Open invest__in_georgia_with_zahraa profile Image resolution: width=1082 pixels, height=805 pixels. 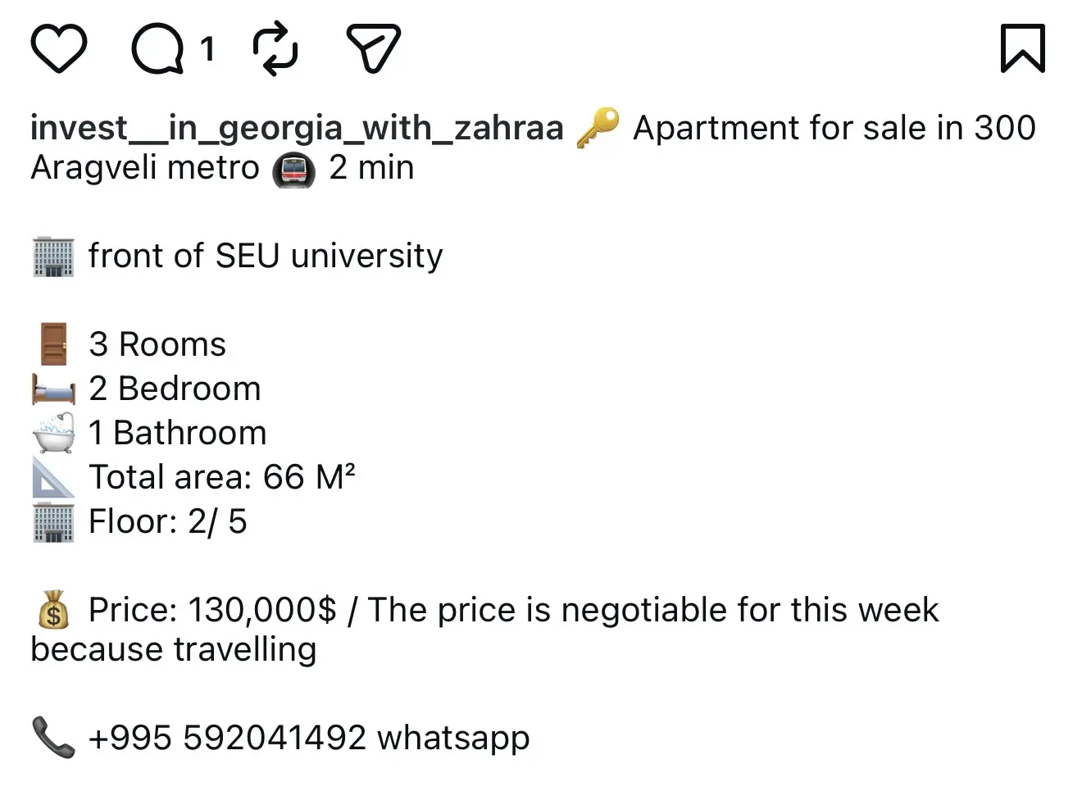[x=298, y=128]
